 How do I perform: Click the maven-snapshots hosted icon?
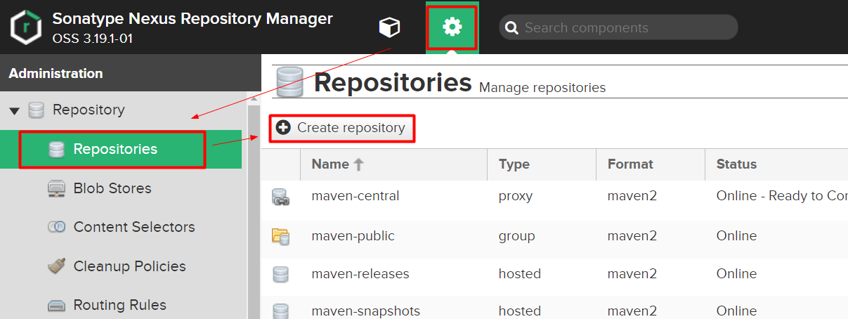coord(280,311)
